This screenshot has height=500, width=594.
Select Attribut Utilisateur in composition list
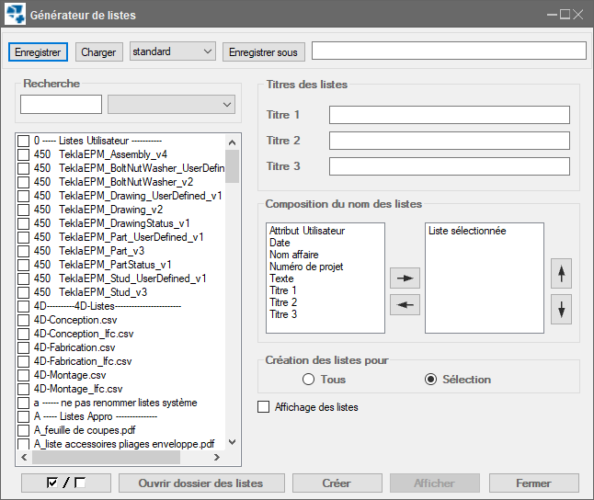pyautogui.click(x=307, y=231)
